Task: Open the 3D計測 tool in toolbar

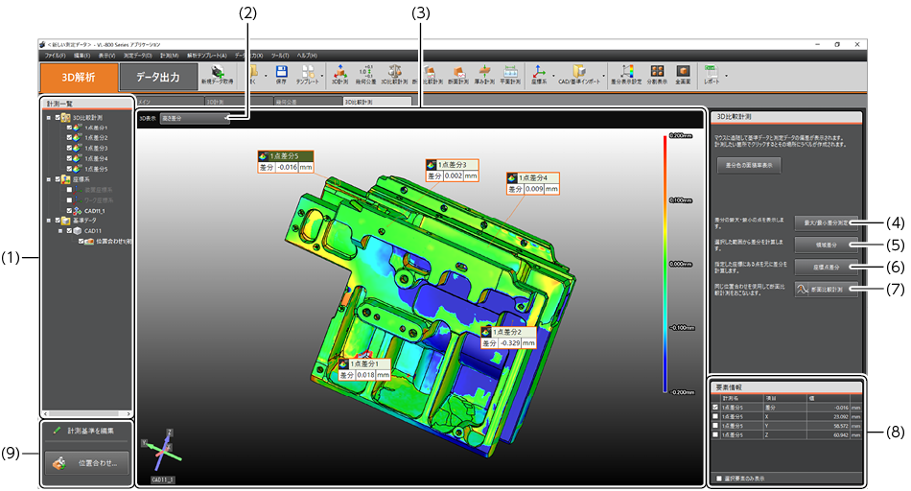Action: [338, 75]
